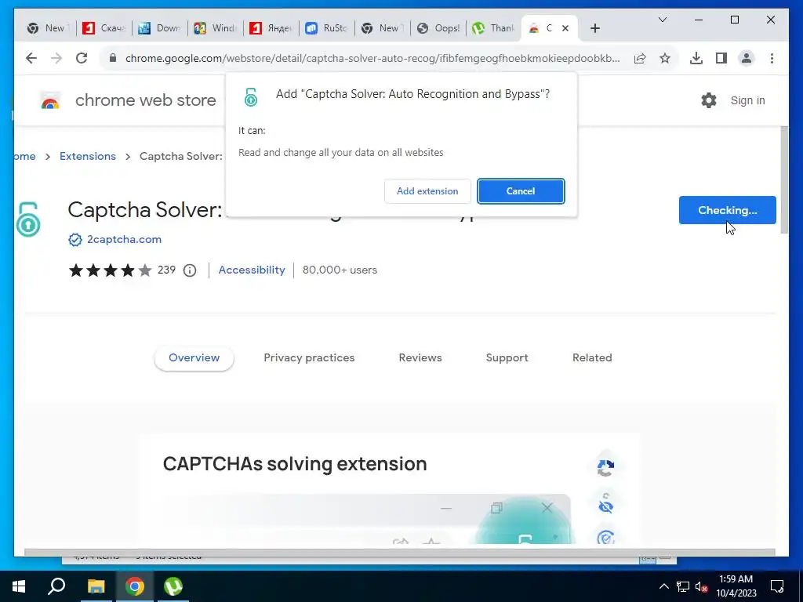The height and width of the screenshot is (602, 803).
Task: Click the browser forward arrow
Action: 56,58
